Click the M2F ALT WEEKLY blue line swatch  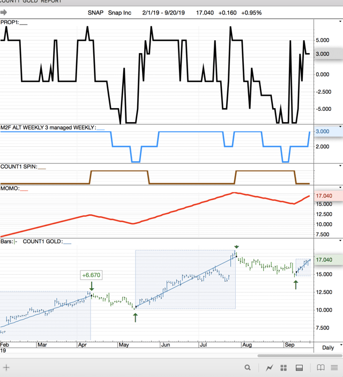(100, 129)
